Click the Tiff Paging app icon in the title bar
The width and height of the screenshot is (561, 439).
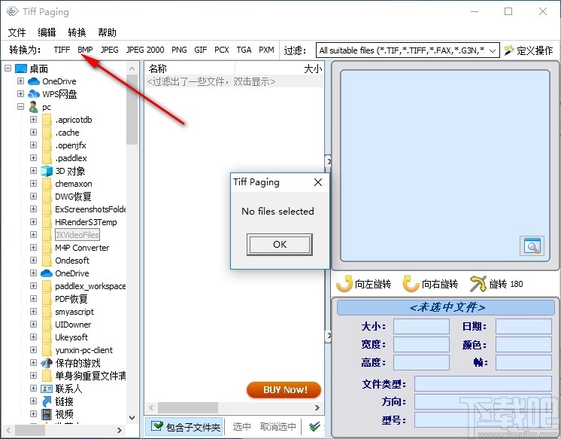[x=12, y=11]
